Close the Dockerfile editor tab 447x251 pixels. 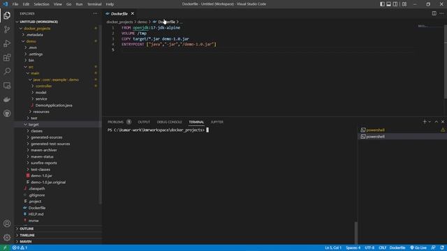(133, 13)
